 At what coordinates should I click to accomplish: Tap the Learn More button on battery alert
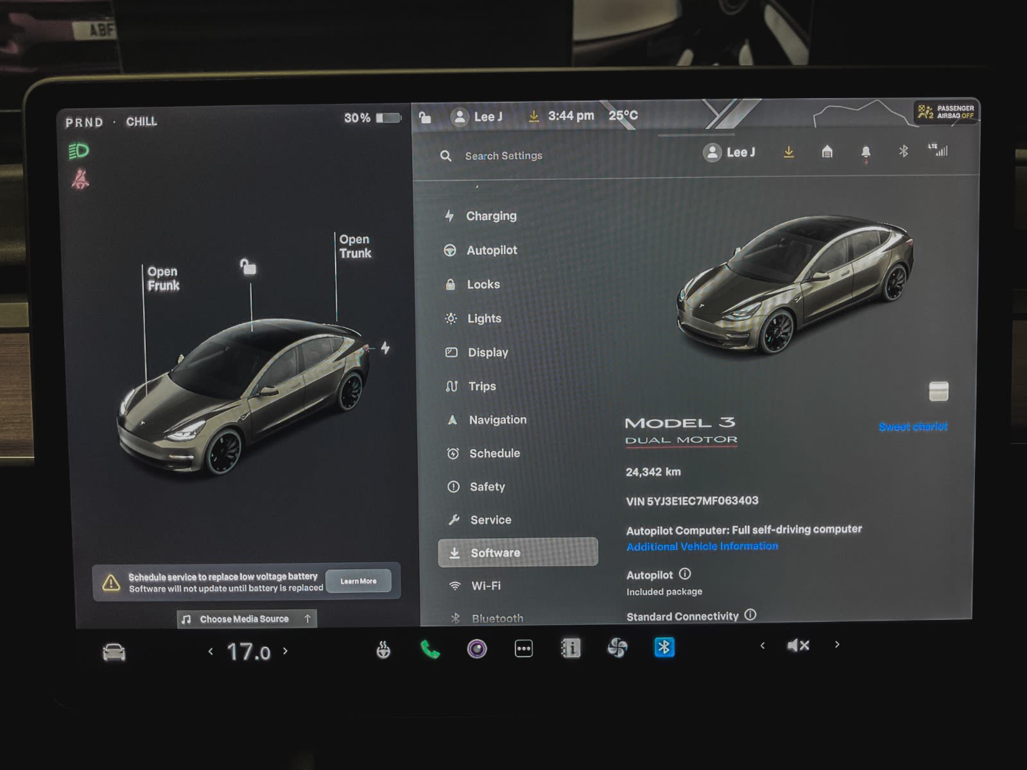(358, 581)
